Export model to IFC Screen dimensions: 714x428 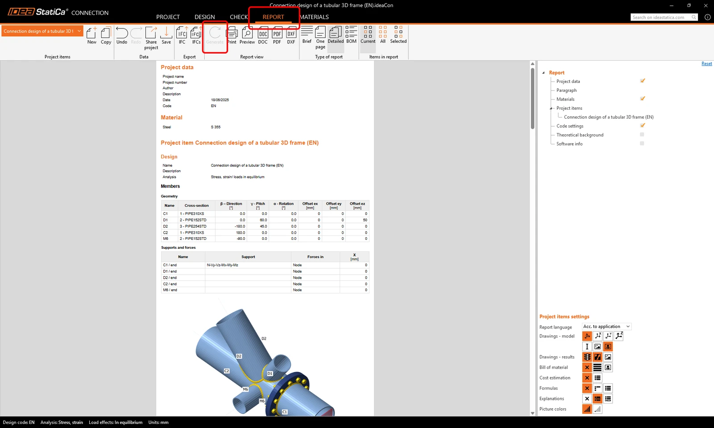182,35
